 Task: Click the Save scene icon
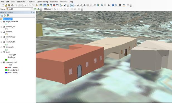coord(9,5)
